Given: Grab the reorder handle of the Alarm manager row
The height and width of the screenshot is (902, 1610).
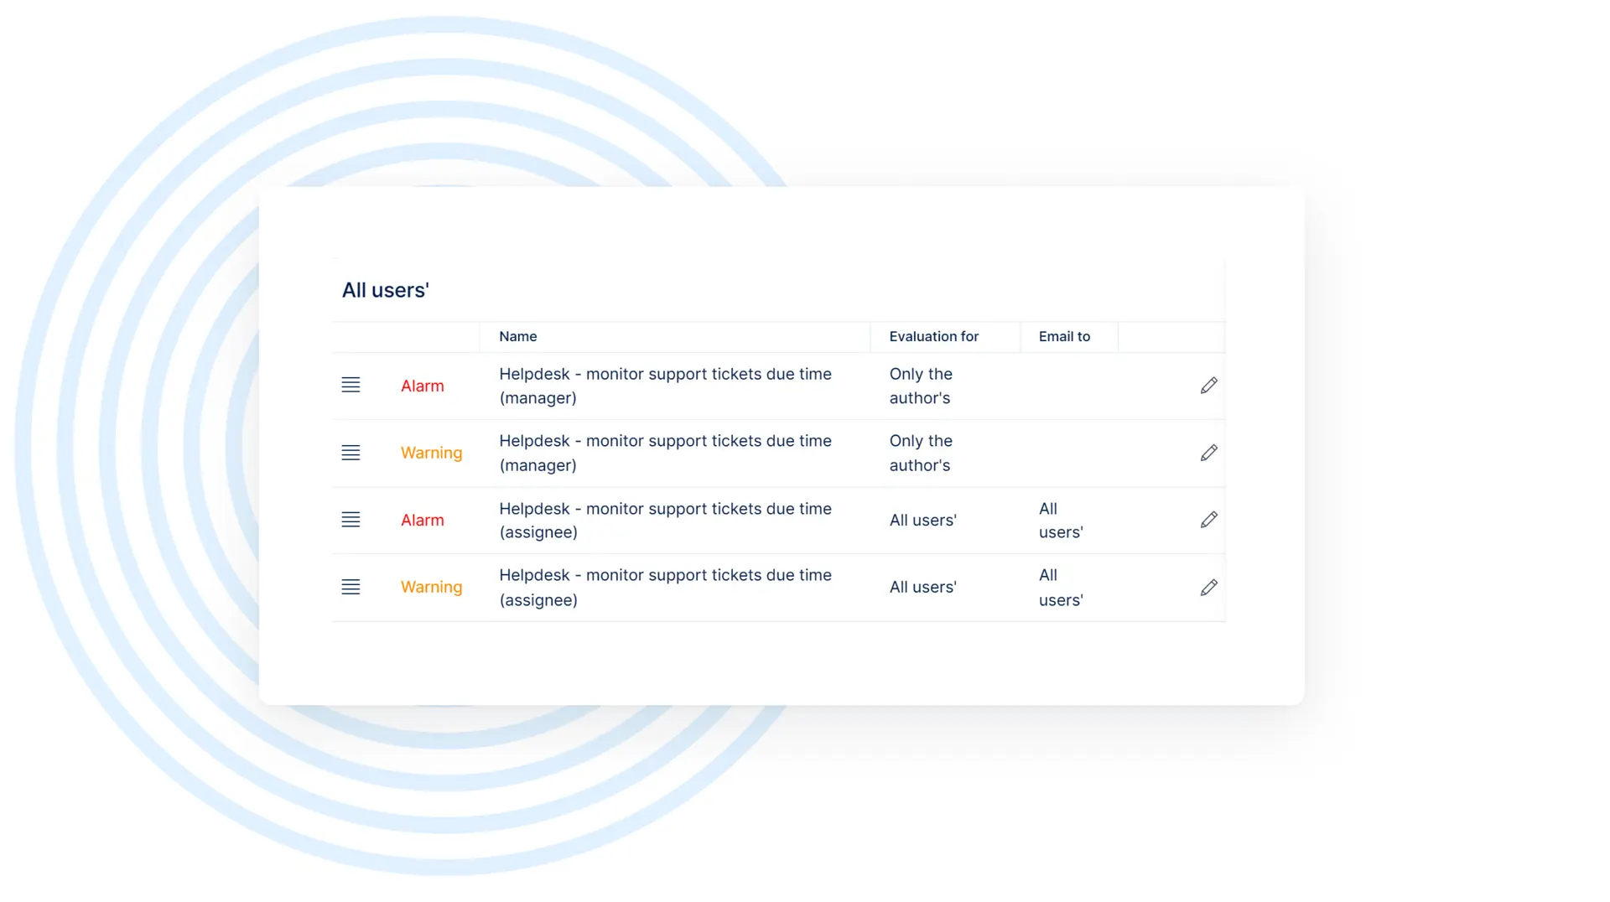Looking at the screenshot, I should coord(351,386).
